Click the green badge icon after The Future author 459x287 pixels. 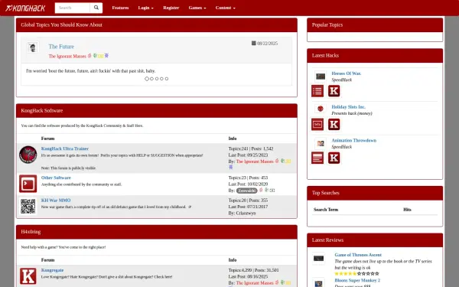point(95,56)
